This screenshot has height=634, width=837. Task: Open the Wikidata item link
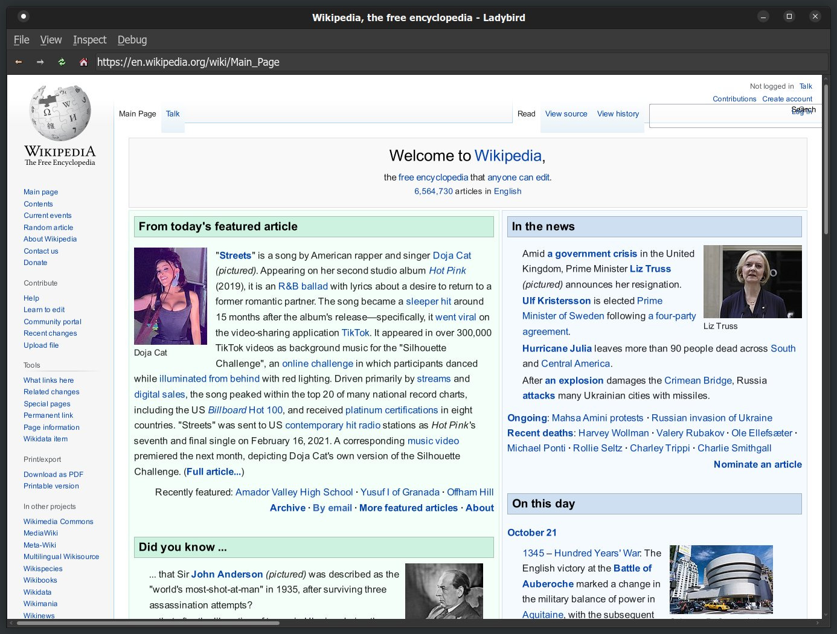pyautogui.click(x=45, y=438)
